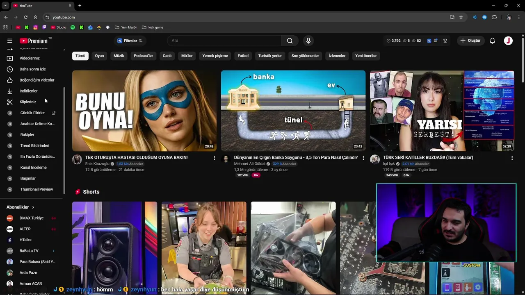Open the Twitch bookmark
Screen dimensions: 525x295
point(45,27)
